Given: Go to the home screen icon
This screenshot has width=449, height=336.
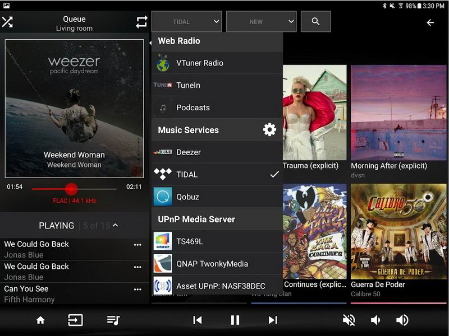Looking at the screenshot, I should coord(40,320).
